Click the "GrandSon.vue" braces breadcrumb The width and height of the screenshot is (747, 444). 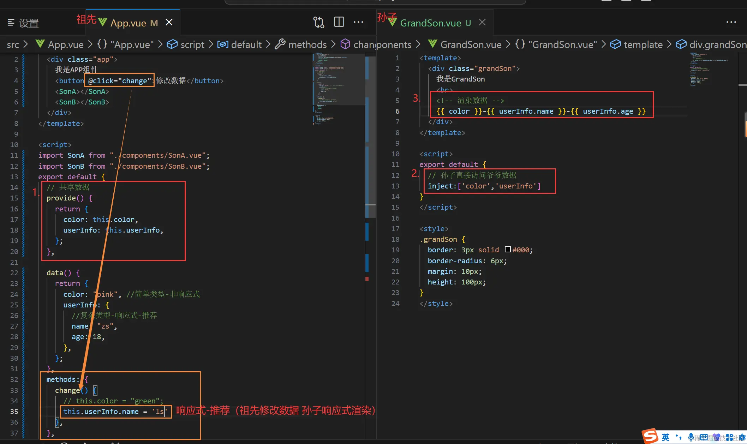556,44
